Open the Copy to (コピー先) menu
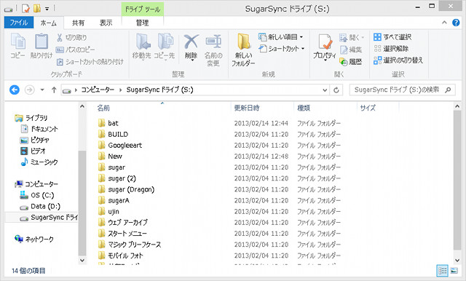 pos(164,46)
